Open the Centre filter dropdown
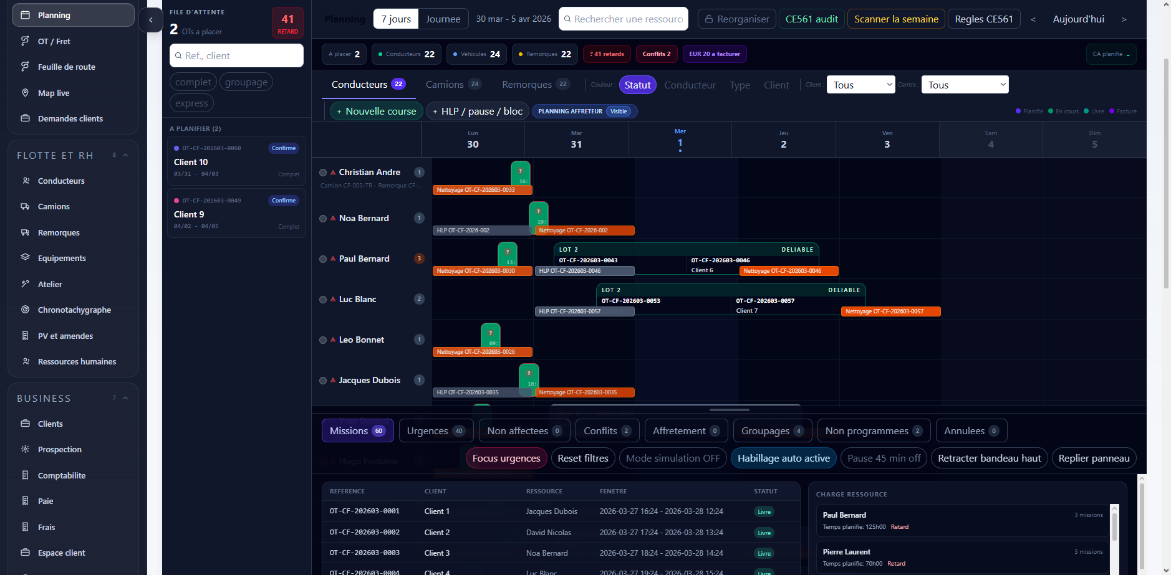Viewport: 1171px width, 575px height. click(x=965, y=85)
